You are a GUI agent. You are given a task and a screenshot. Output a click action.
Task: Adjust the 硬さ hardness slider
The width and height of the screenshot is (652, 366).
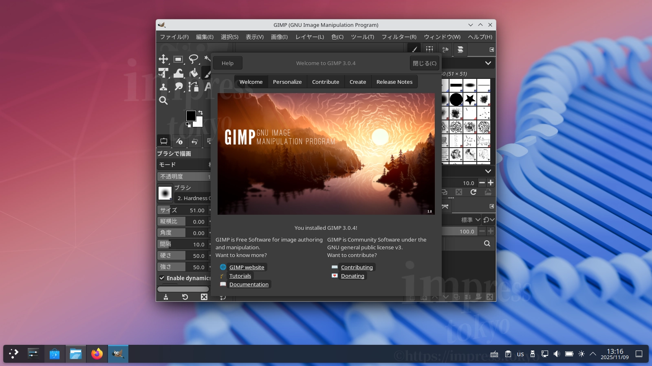coord(183,256)
